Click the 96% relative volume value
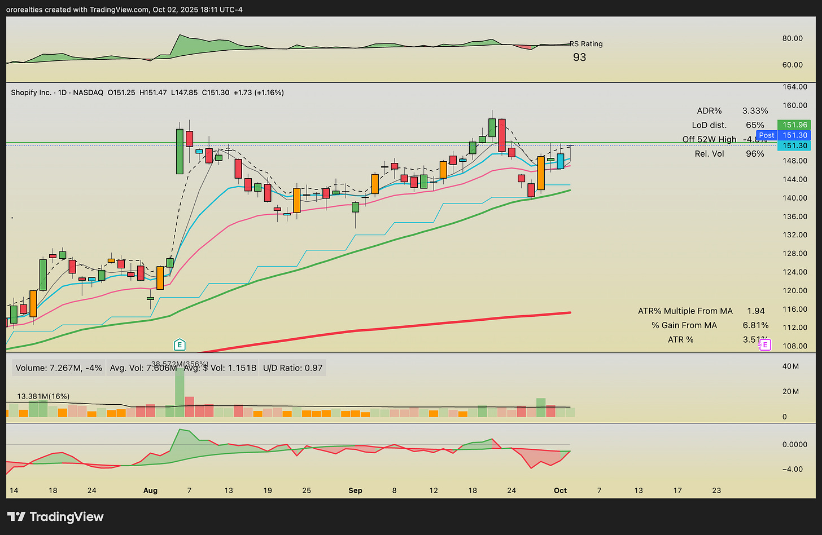Image resolution: width=822 pixels, height=535 pixels. [x=755, y=153]
